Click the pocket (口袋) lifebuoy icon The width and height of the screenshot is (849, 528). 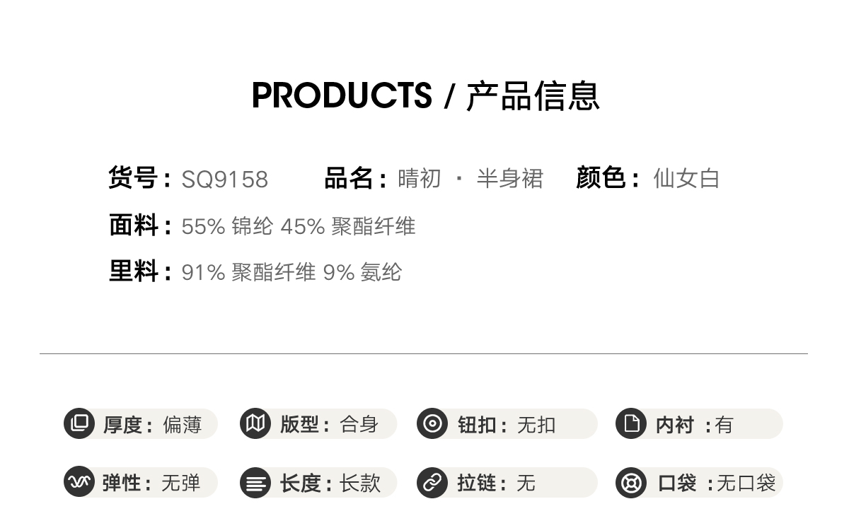click(631, 483)
